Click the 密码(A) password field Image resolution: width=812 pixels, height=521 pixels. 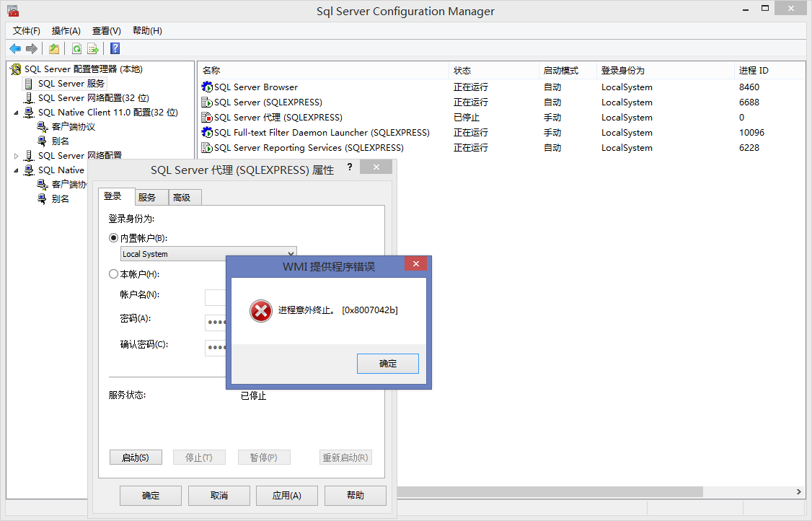[216, 323]
